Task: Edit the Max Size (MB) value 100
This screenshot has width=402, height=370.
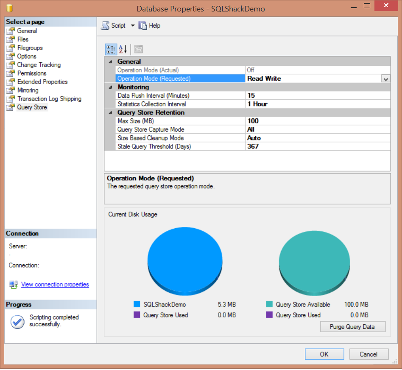Action: tap(318, 121)
